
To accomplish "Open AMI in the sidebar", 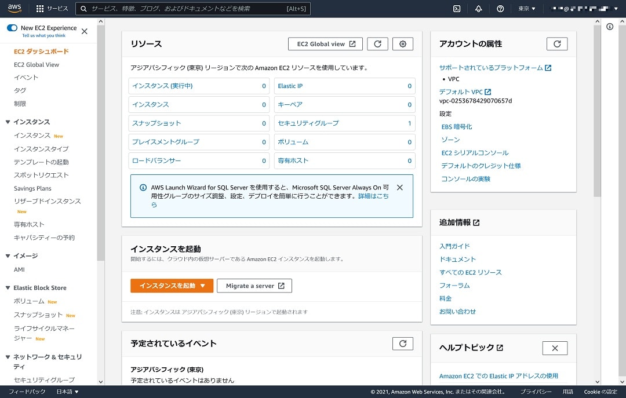I will point(19,269).
